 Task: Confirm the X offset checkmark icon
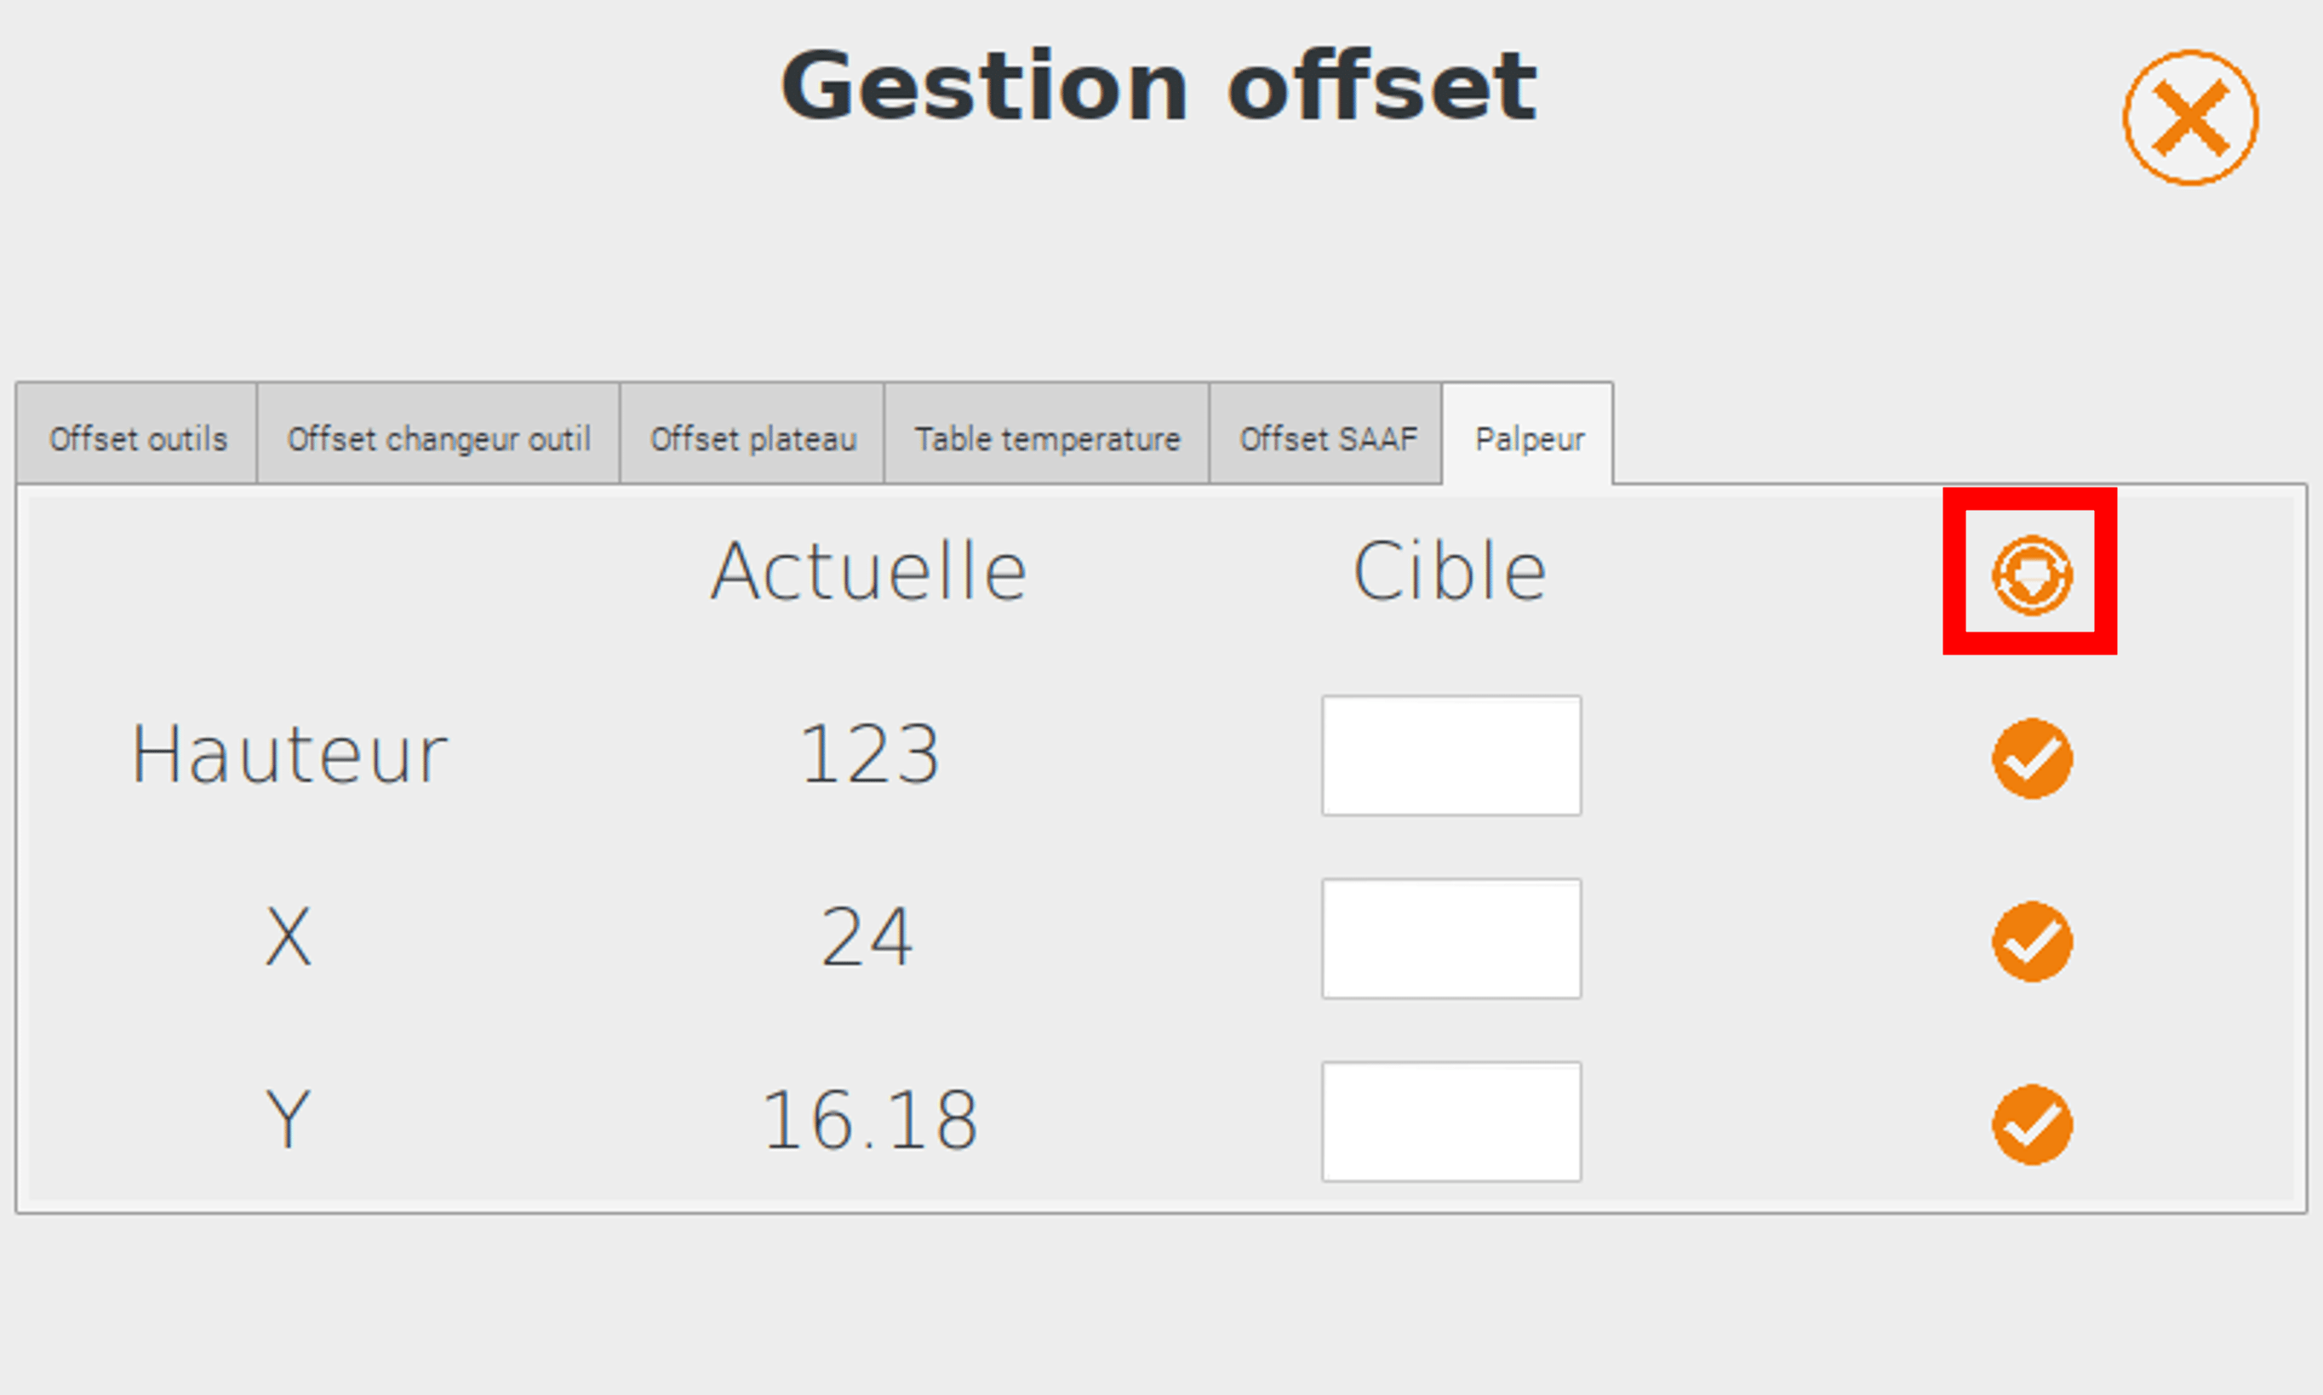click(x=2032, y=942)
